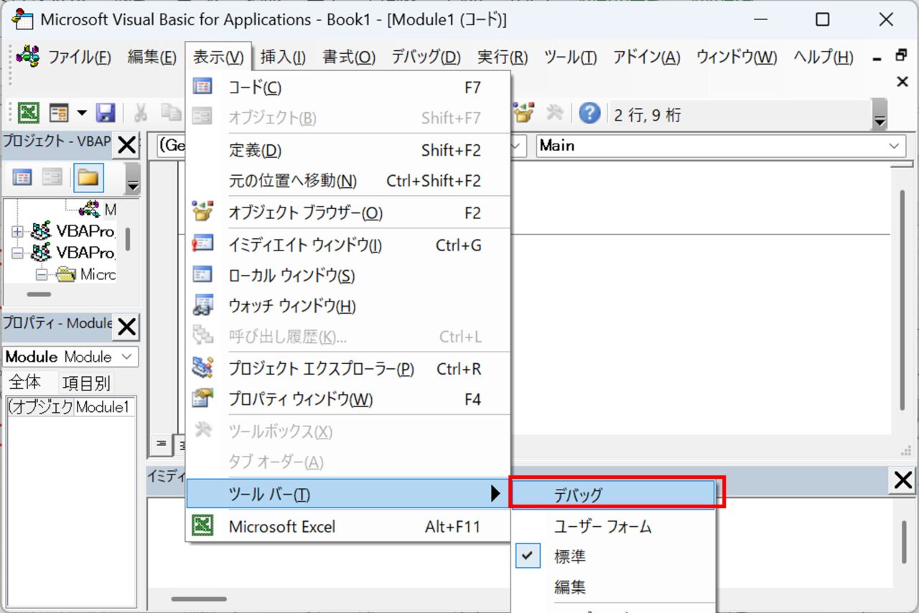Close the プロパティ panel
The width and height of the screenshot is (919, 613).
point(126,327)
